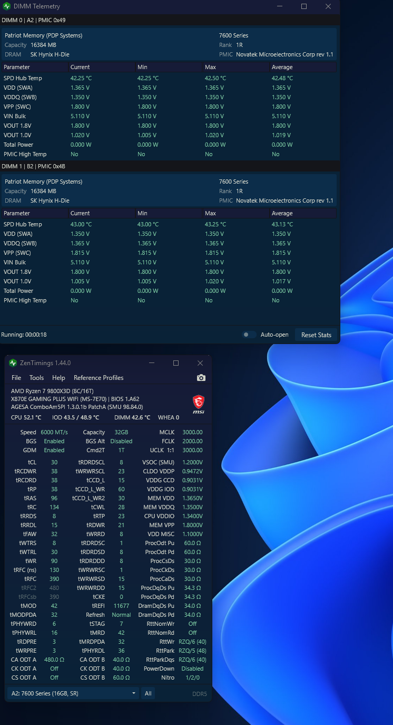Click the DIMM 1 | B2 | PMIC 0x4B header
Screen dimensions: 393x725
[34, 166]
